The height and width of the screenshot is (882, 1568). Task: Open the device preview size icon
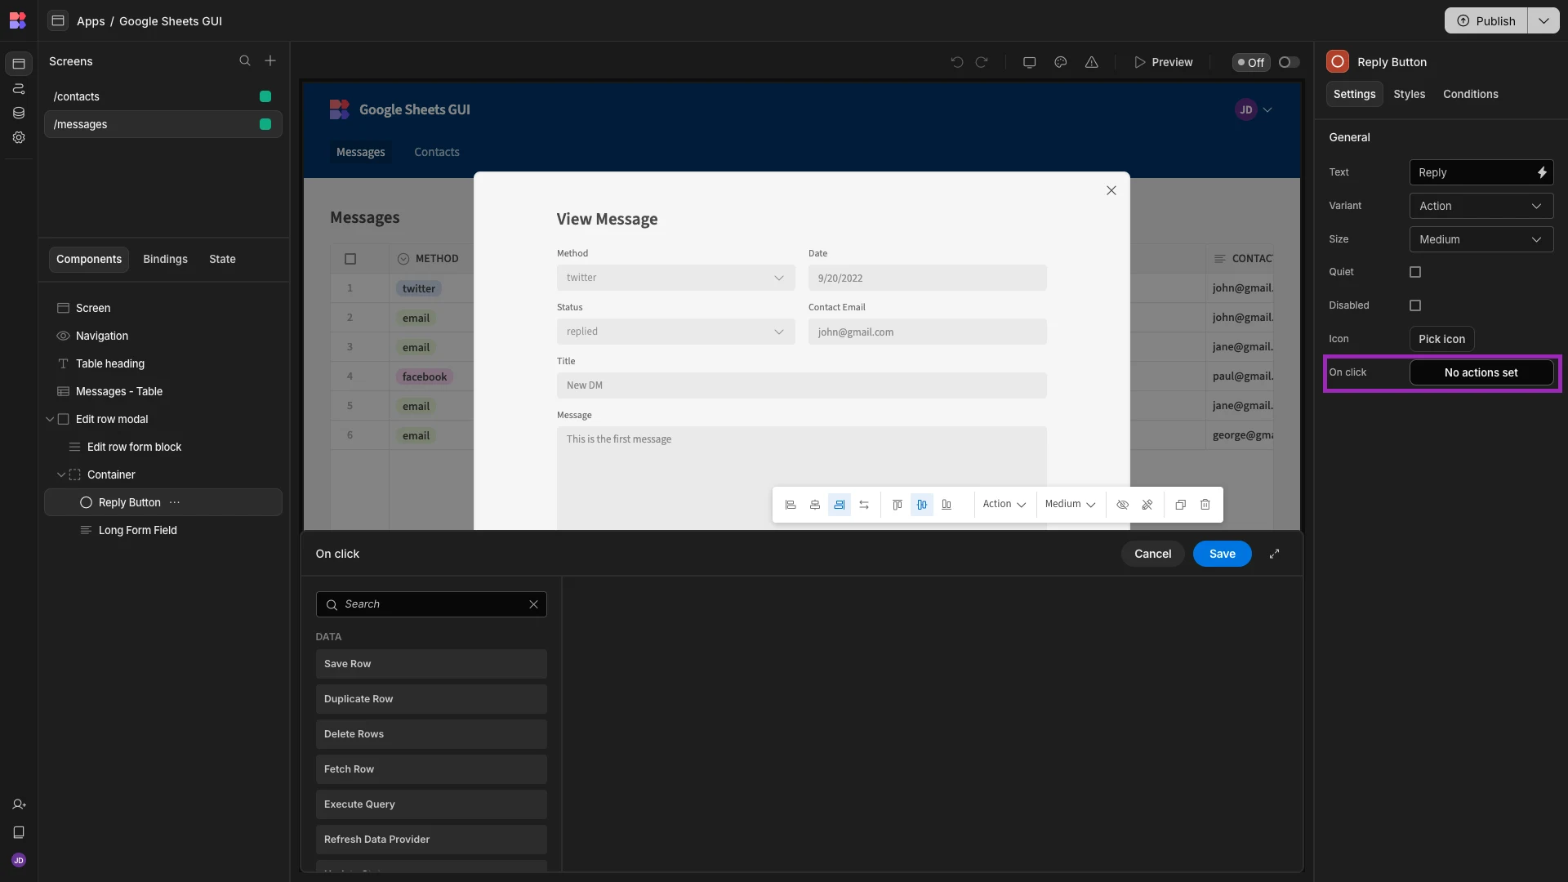(x=1030, y=62)
